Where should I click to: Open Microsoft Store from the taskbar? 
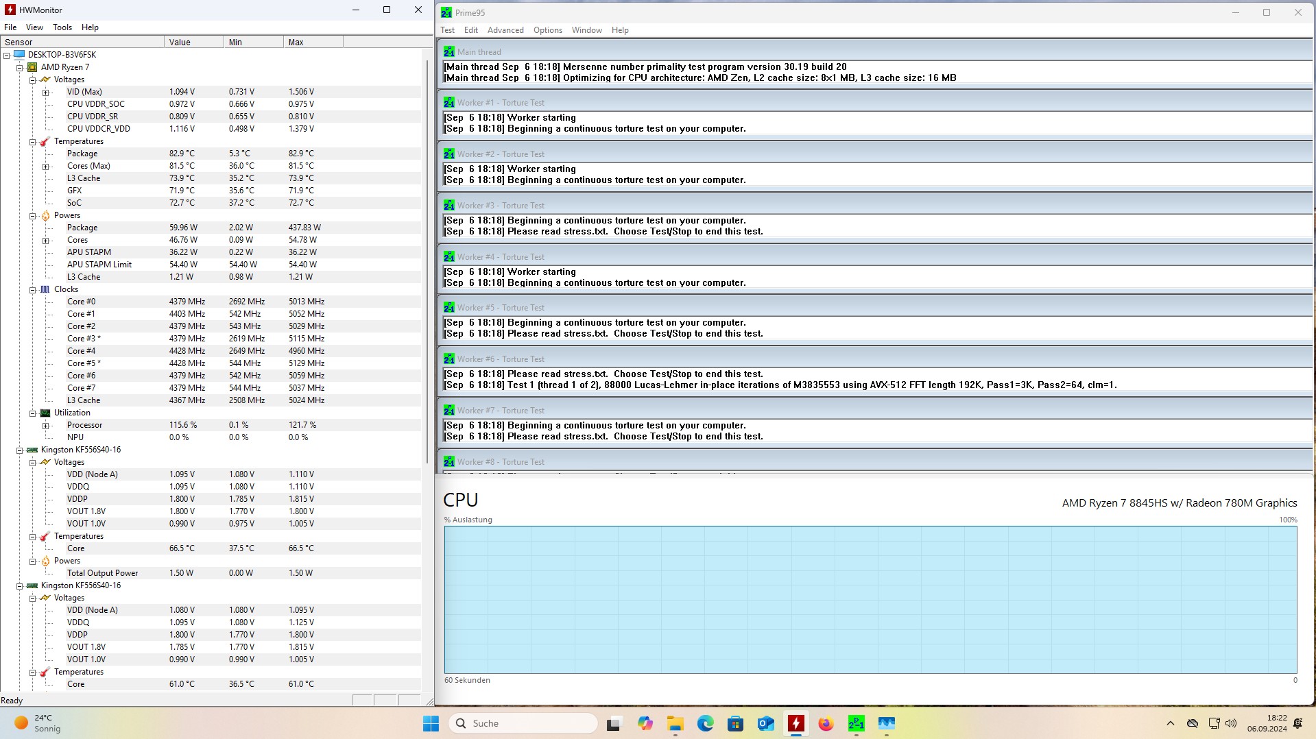point(735,723)
